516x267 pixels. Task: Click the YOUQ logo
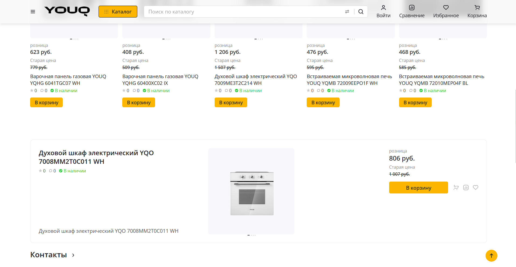tap(67, 11)
